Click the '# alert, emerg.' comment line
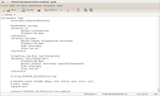This screenshot has width=160, height=96. tap(20, 84)
